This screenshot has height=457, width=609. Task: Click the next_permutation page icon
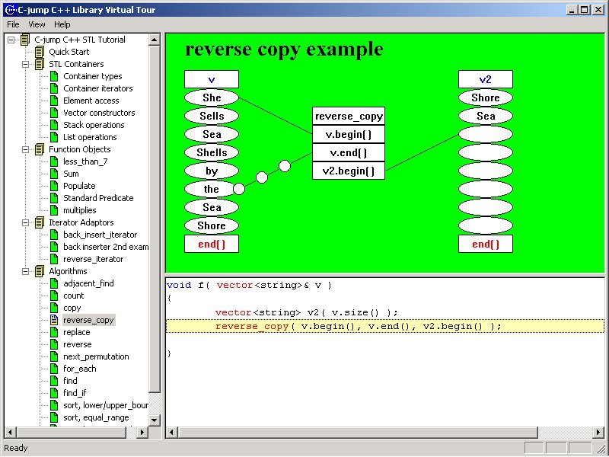54,356
